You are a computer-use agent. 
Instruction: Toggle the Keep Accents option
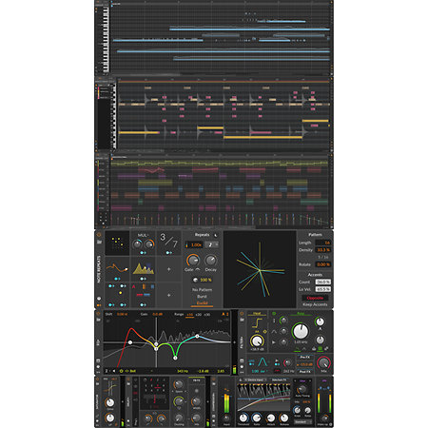coord(315,304)
